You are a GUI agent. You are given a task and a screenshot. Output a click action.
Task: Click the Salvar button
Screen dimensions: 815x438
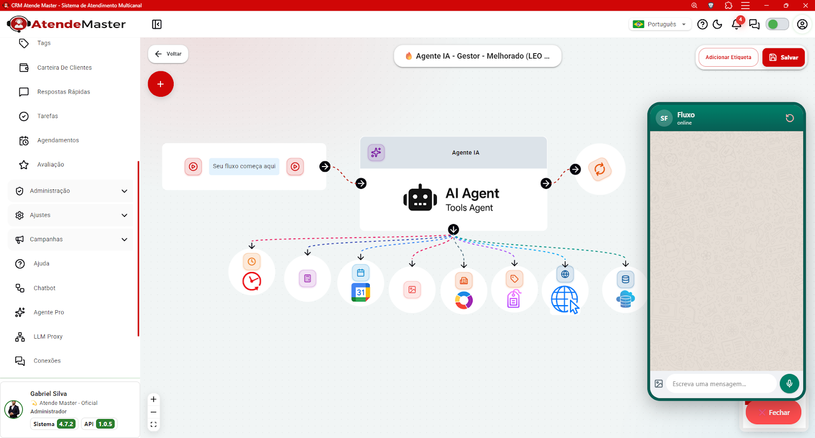click(x=783, y=58)
